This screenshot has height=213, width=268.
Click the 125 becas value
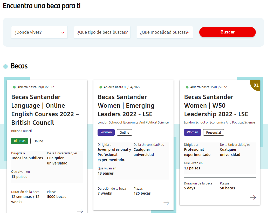click(142, 193)
